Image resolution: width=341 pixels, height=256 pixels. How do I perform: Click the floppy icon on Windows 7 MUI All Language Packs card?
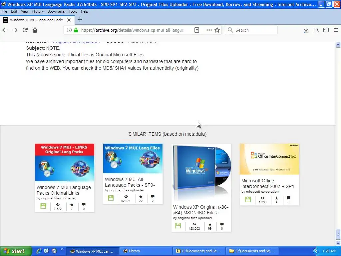[111, 198]
